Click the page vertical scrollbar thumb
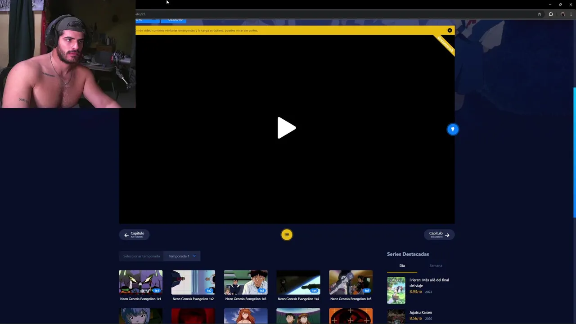The width and height of the screenshot is (576, 324). click(575, 152)
